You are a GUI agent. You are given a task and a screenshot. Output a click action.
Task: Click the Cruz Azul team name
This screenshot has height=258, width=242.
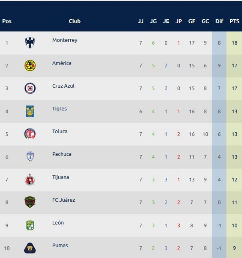[63, 86]
